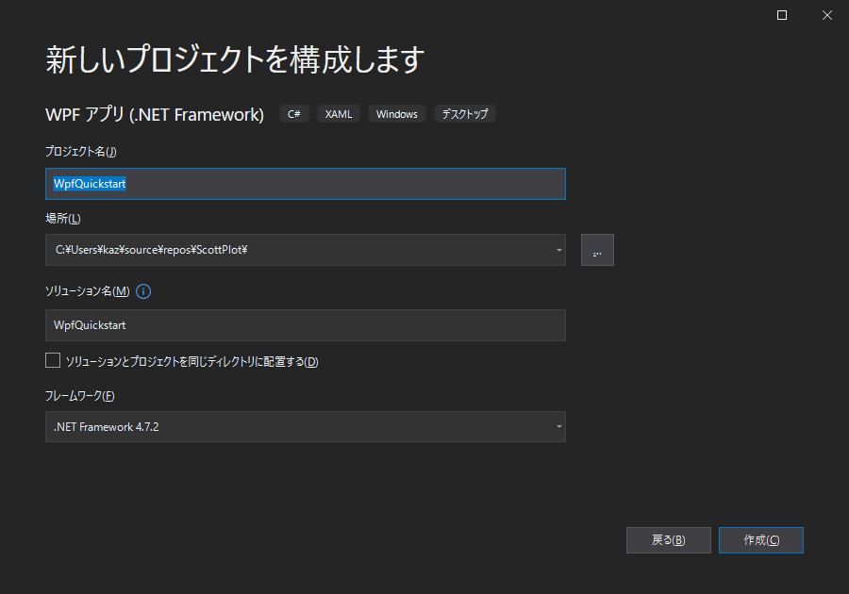The height and width of the screenshot is (594, 849).
Task: Click the プロジェクト名(J) label
Action: click(x=81, y=152)
